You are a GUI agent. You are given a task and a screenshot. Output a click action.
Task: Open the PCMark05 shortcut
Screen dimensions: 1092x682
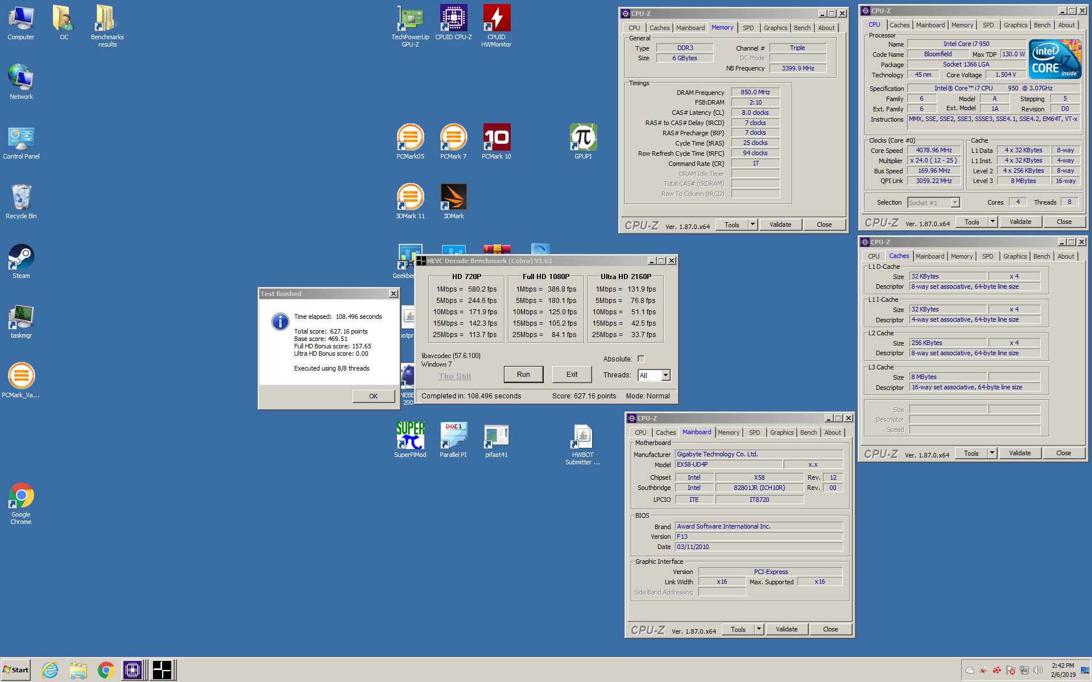point(410,142)
